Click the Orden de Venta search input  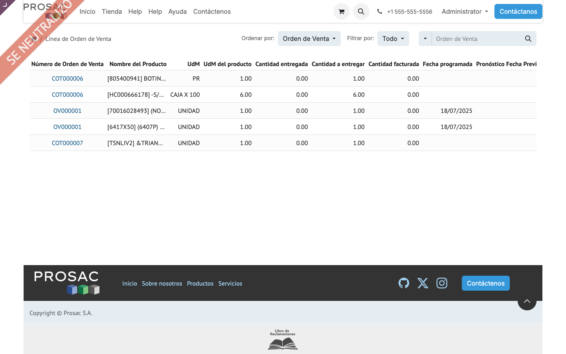point(476,39)
